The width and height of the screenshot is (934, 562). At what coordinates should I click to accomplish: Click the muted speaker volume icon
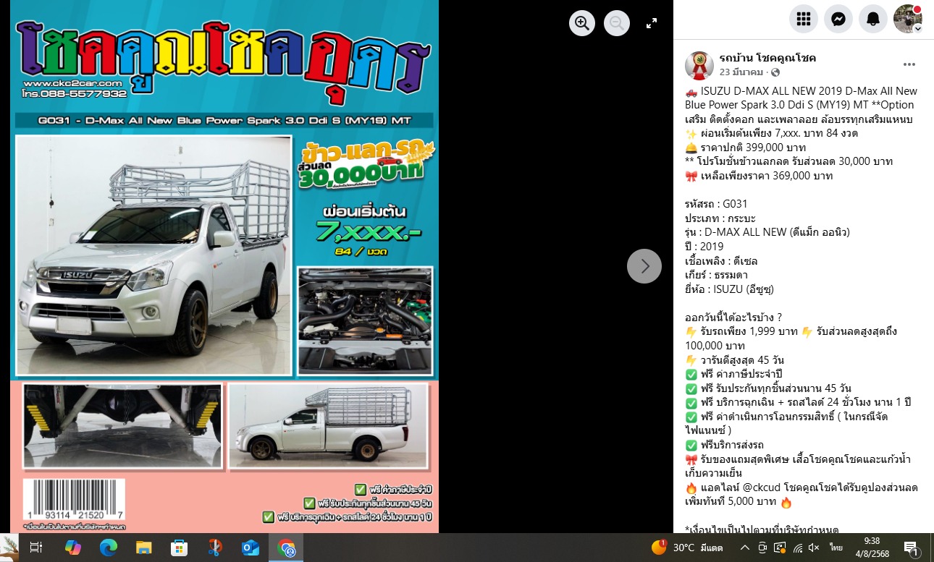tap(814, 548)
